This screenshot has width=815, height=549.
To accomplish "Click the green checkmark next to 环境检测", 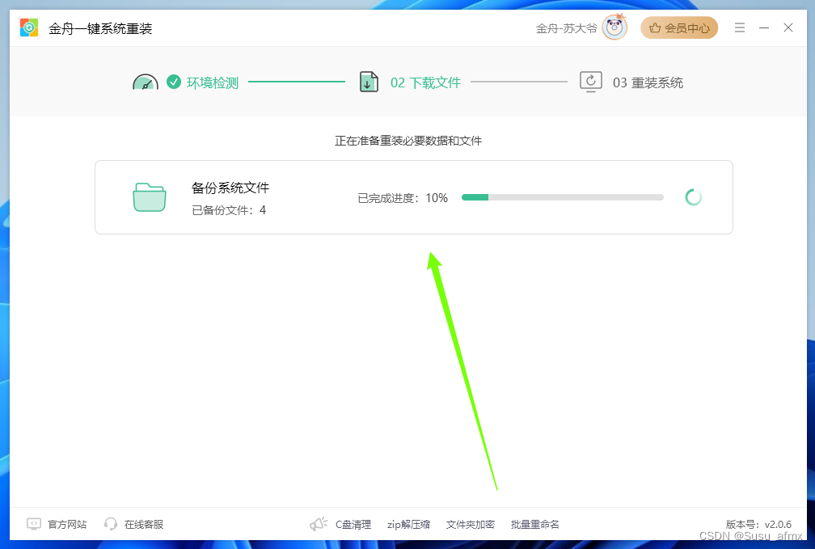I will [174, 82].
